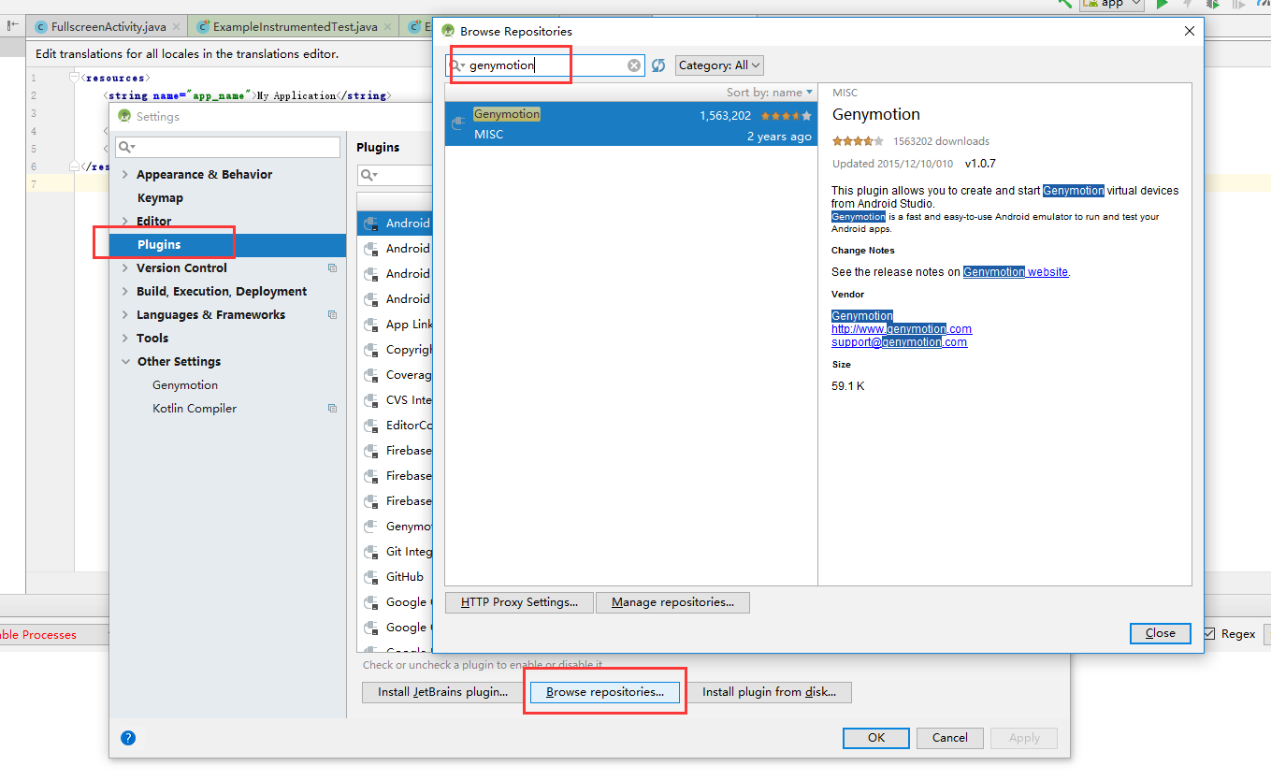Click the Plugins filter magnifier icon
Image resolution: width=1271 pixels, height=780 pixels.
(x=369, y=175)
